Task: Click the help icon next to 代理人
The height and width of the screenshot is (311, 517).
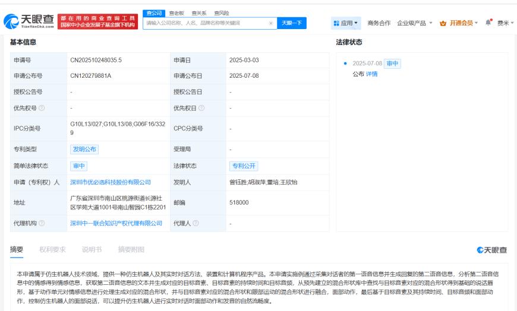Action: click(x=196, y=223)
